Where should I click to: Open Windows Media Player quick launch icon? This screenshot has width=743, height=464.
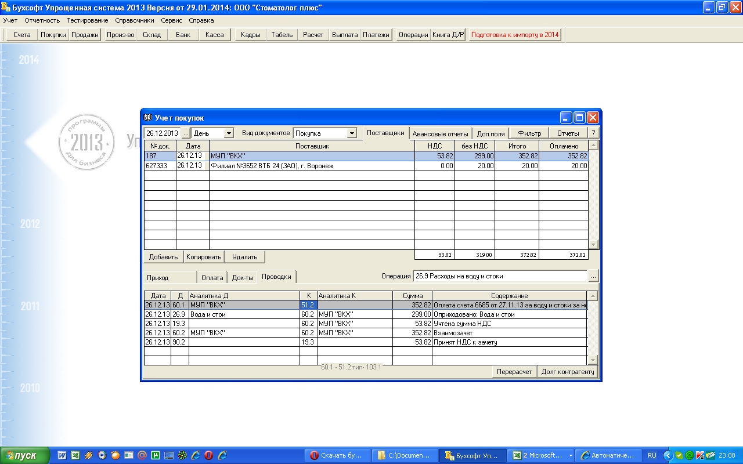[102, 456]
